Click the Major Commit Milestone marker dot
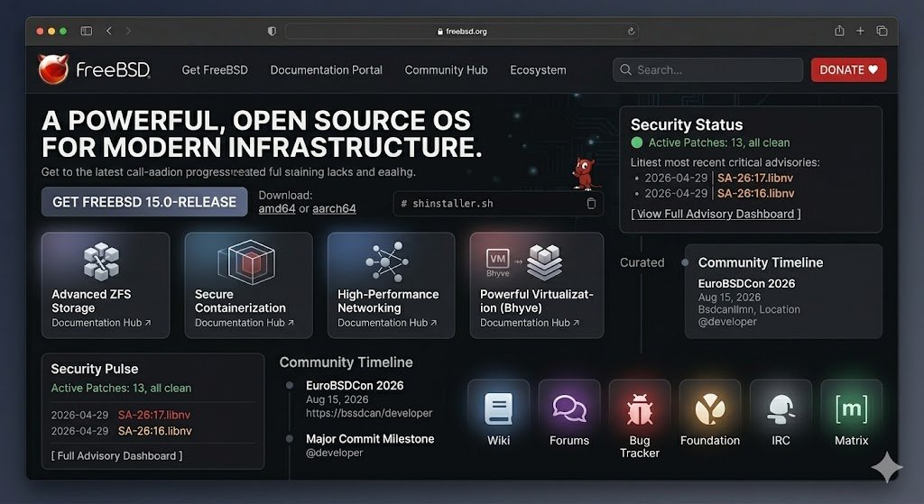The width and height of the screenshot is (924, 504). tap(290, 439)
